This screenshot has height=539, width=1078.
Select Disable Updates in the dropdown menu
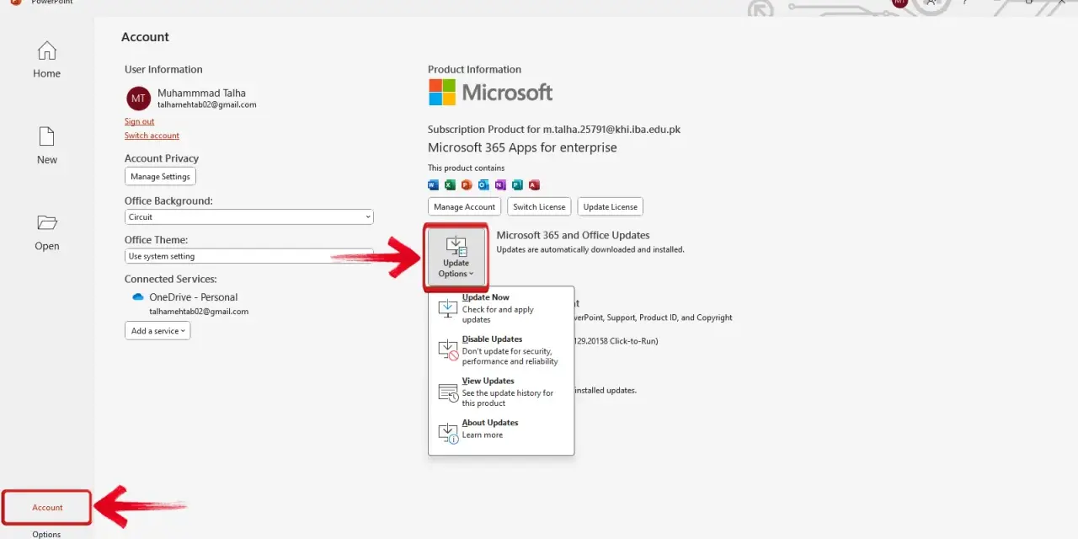[501, 350]
